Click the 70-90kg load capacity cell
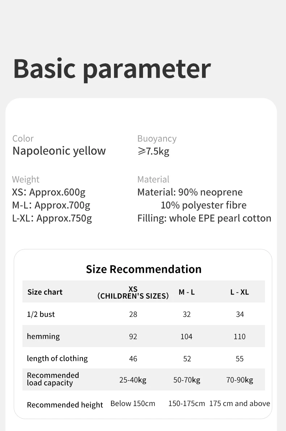This screenshot has width=286, height=431. pos(240,380)
